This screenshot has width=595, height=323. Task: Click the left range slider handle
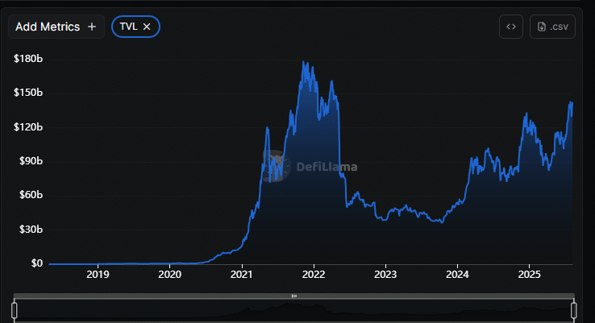click(x=15, y=309)
